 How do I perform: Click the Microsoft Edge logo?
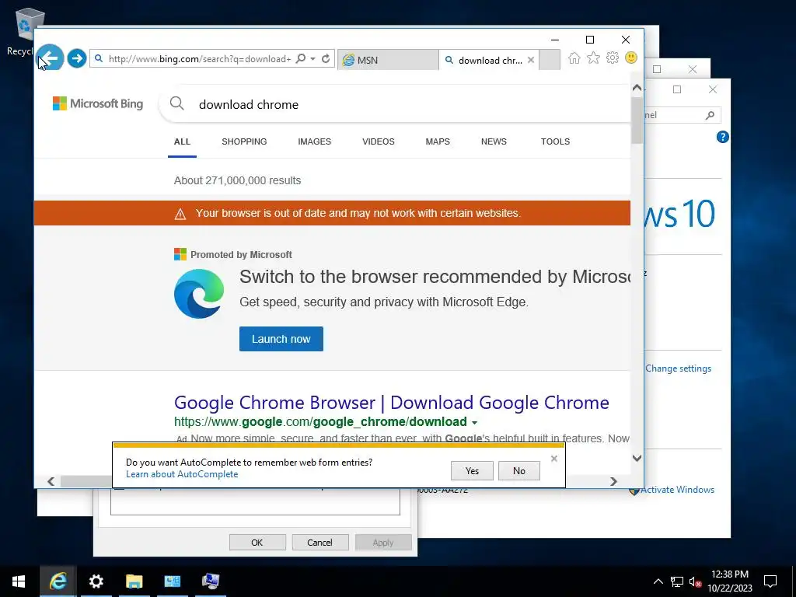(199, 293)
